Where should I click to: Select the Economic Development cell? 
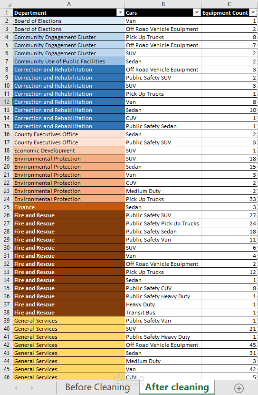(69, 151)
